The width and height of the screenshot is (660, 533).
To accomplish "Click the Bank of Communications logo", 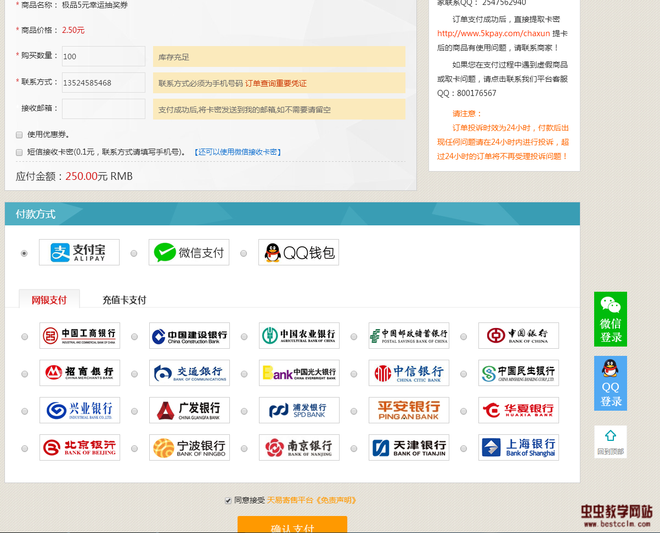I will (x=189, y=373).
